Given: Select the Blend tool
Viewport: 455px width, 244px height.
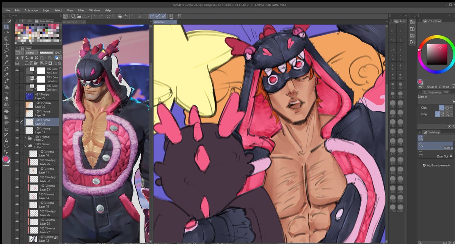Looking at the screenshot, I should 6,105.
